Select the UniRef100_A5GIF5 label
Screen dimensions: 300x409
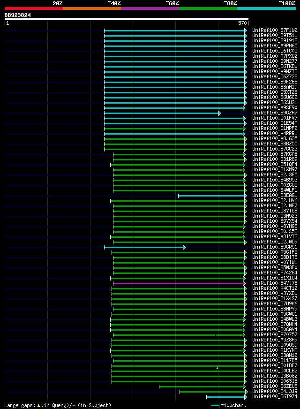pos(275,252)
